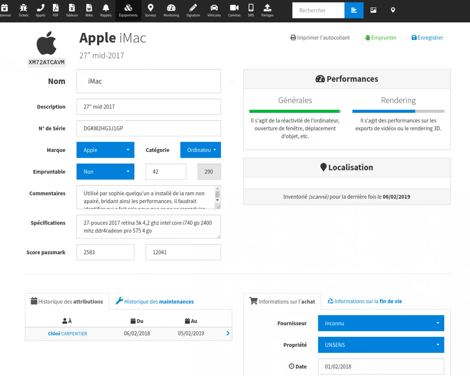Open the Propriété dropdown showing UNSENS

[381, 345]
